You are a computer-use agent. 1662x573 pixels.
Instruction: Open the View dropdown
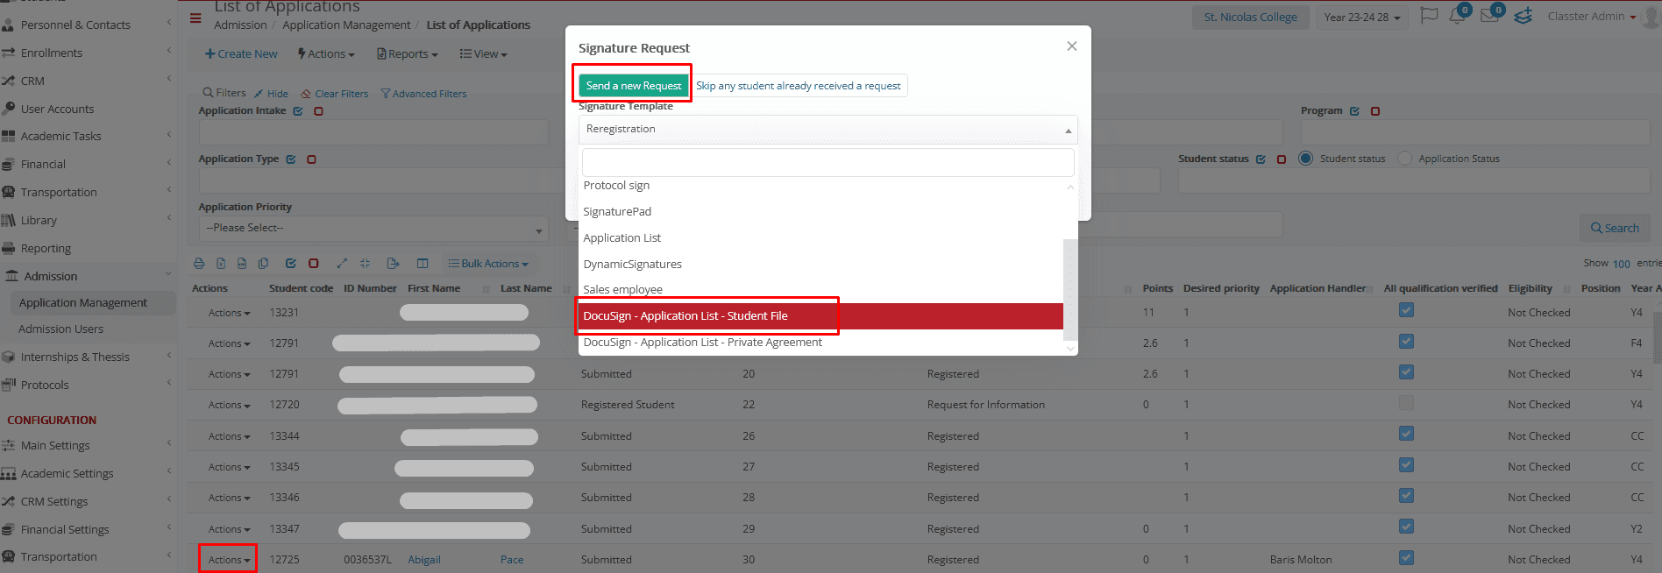pyautogui.click(x=483, y=53)
